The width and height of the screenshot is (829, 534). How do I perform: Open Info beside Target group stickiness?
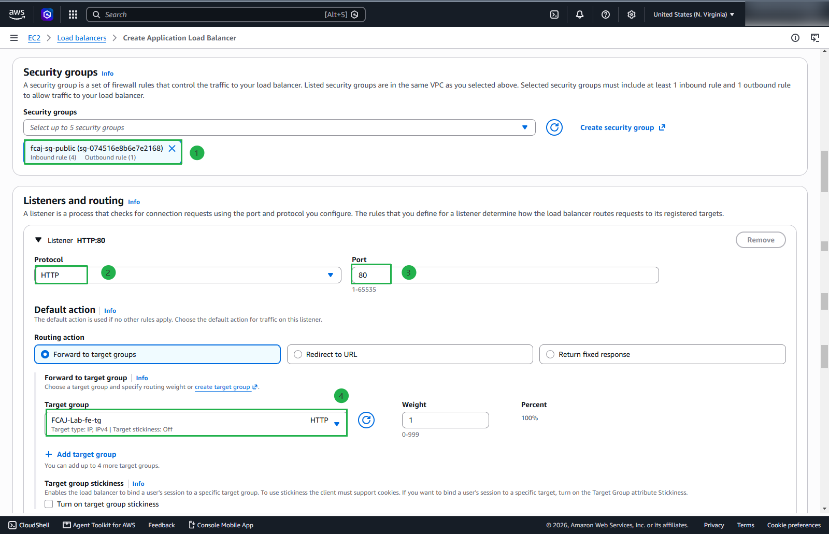[x=138, y=484]
